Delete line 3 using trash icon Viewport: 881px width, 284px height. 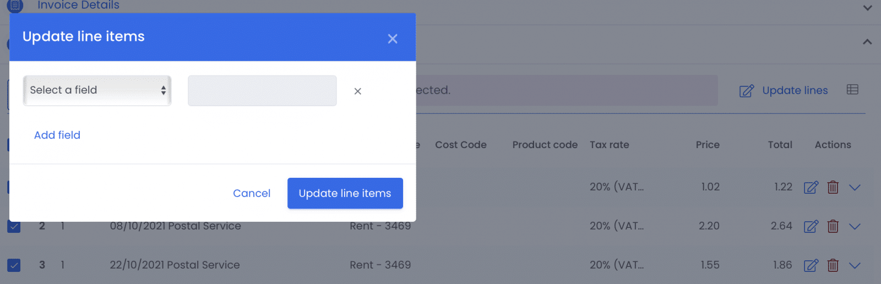[x=833, y=265]
